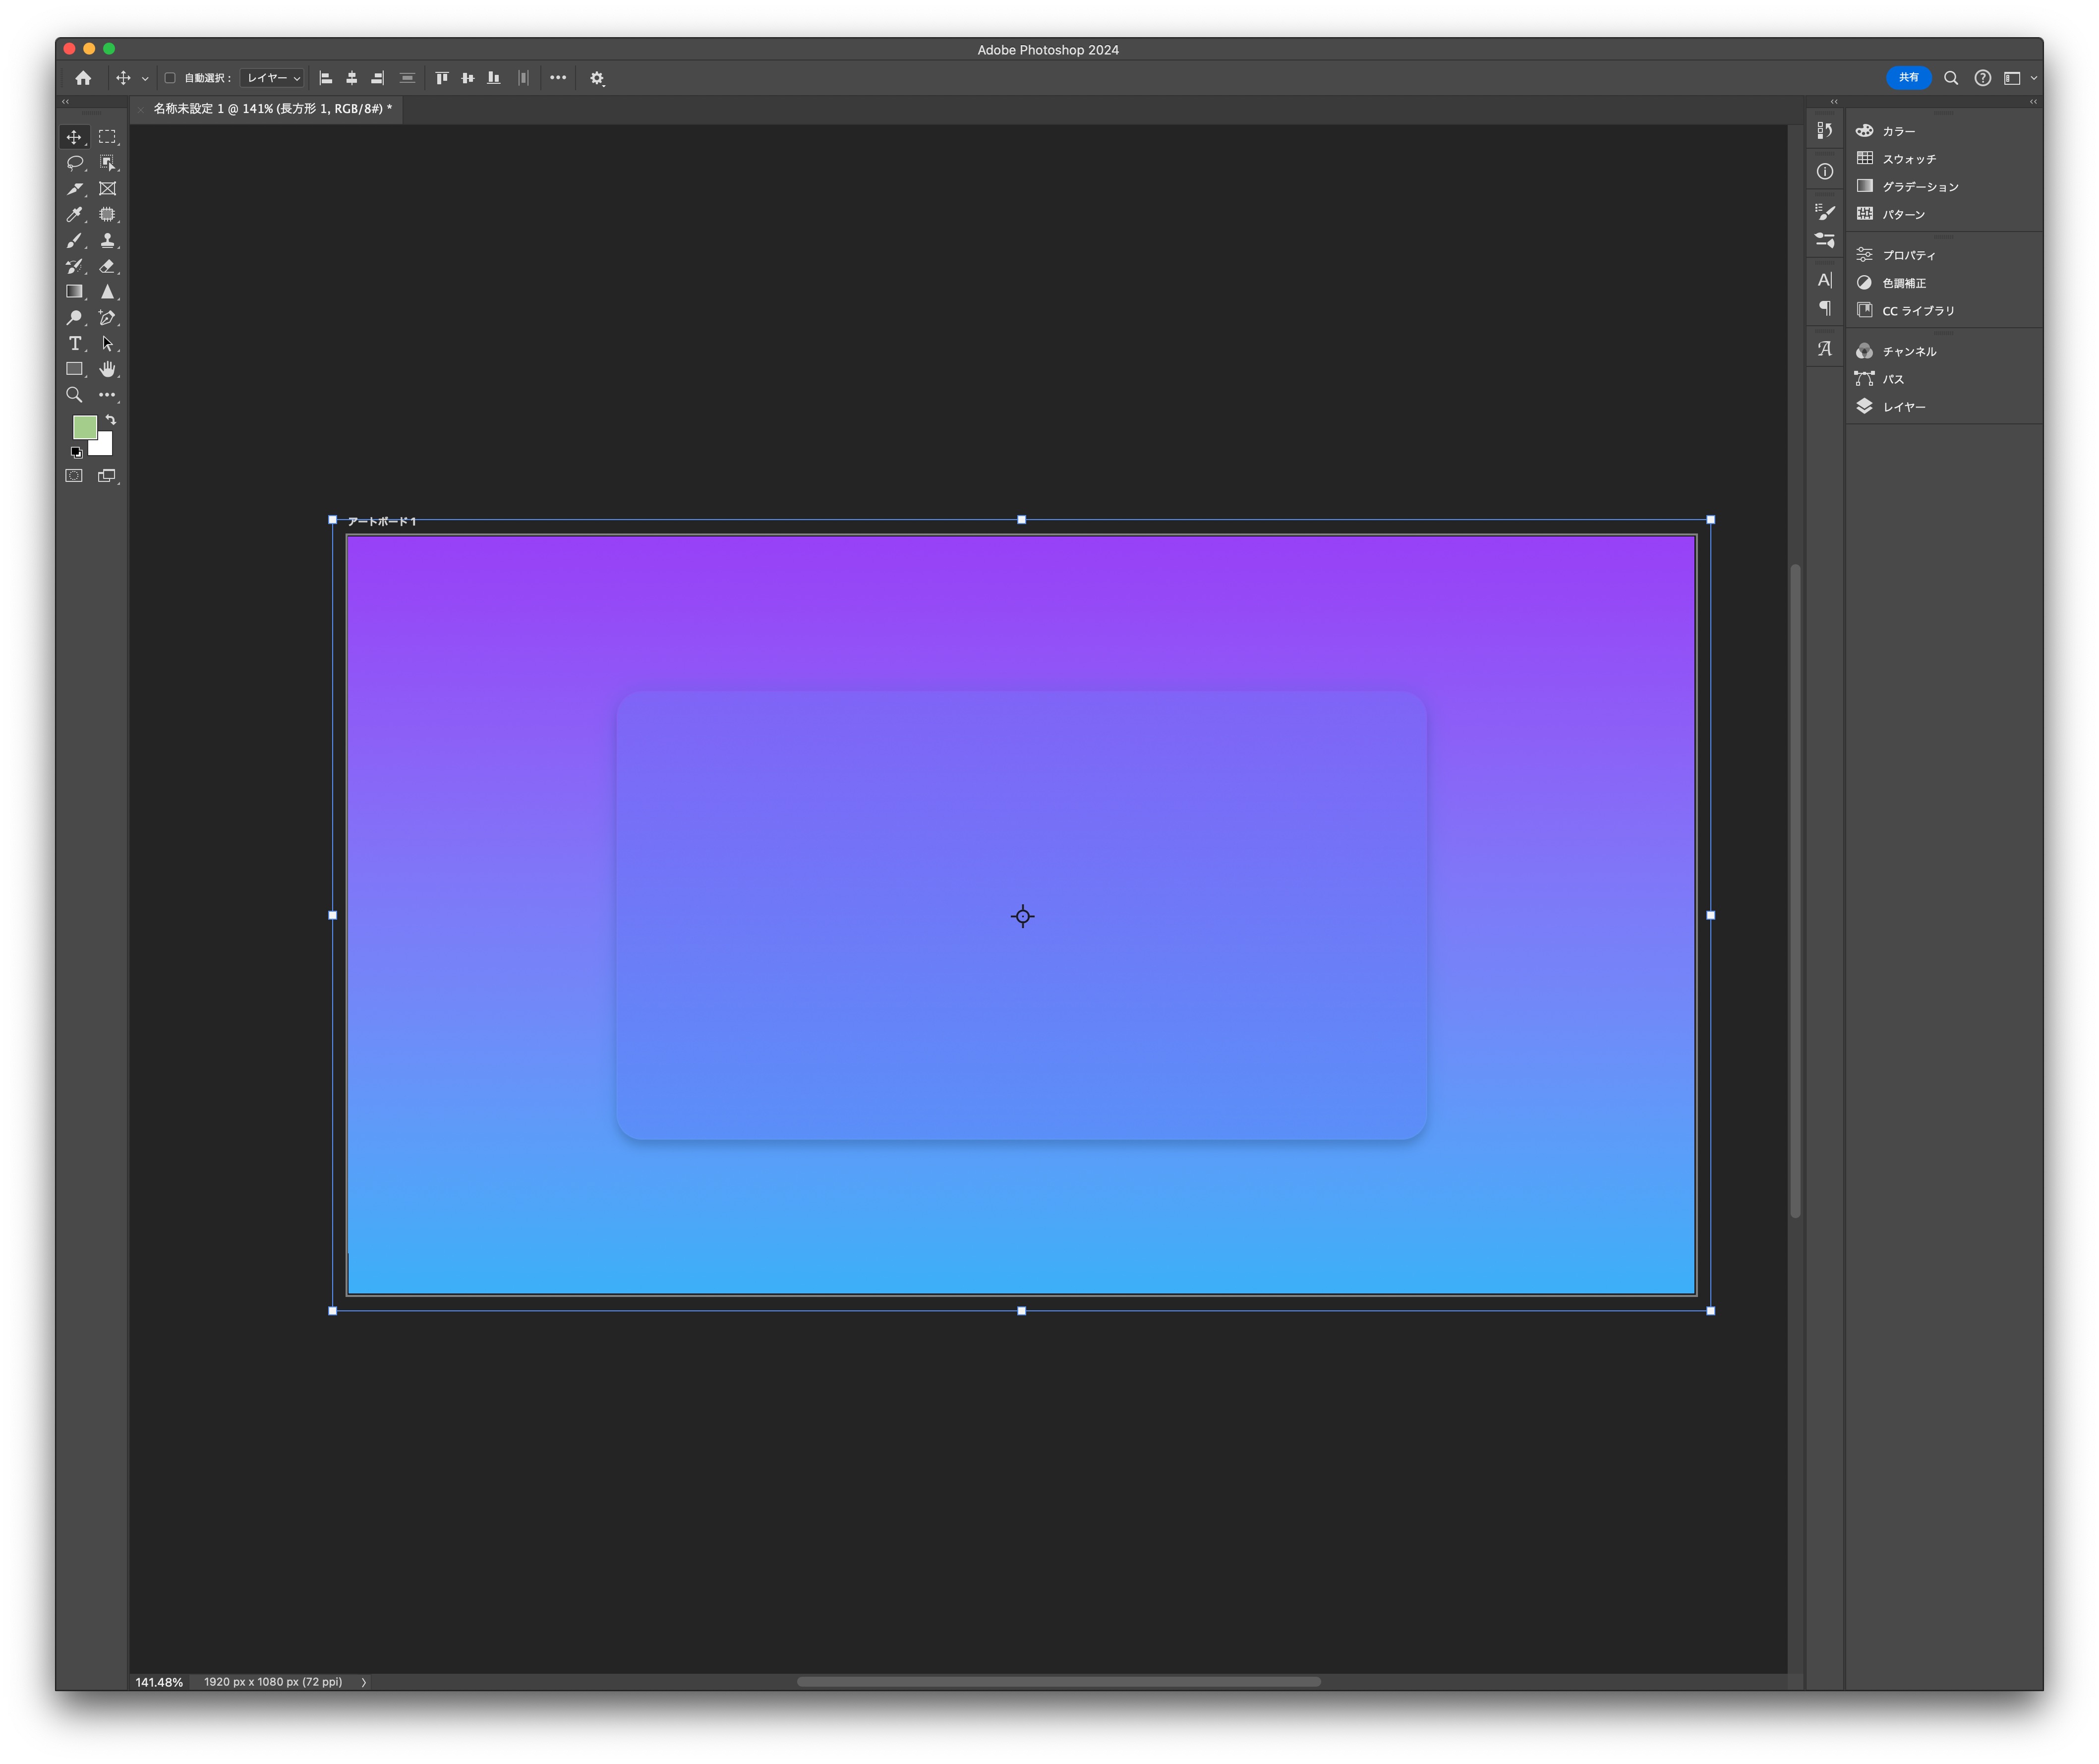Click the 共有 share button
Image resolution: width=2099 pixels, height=1764 pixels.
[x=1908, y=78]
